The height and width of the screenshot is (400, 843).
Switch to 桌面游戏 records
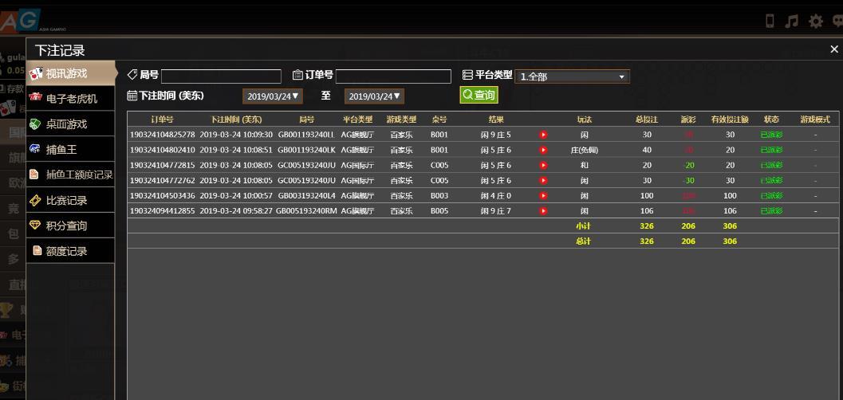[x=70, y=124]
